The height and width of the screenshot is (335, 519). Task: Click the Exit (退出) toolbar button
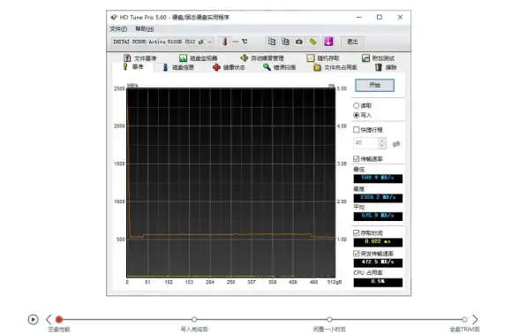point(352,42)
